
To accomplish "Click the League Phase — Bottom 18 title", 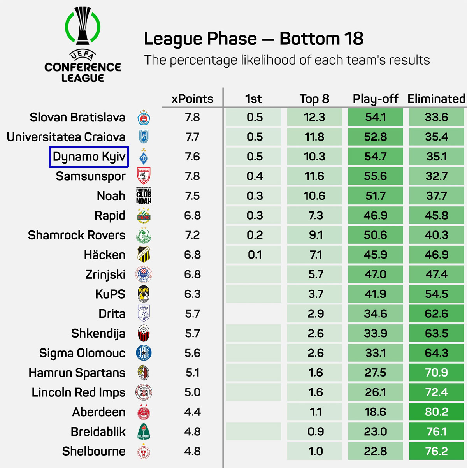I will (254, 39).
